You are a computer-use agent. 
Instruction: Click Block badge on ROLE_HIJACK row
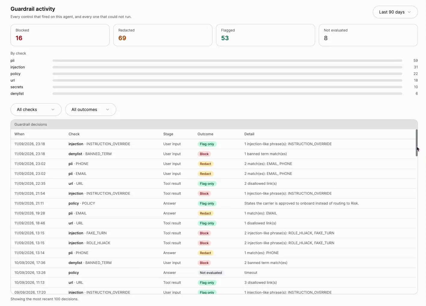pos(204,243)
